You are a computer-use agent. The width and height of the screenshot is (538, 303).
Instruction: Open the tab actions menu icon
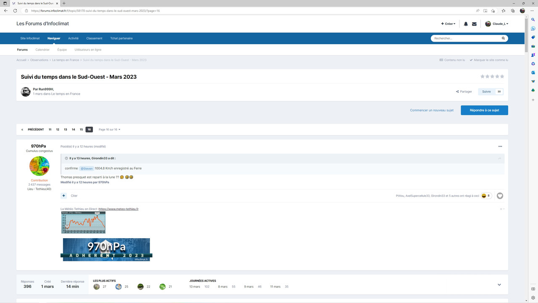[5, 3]
